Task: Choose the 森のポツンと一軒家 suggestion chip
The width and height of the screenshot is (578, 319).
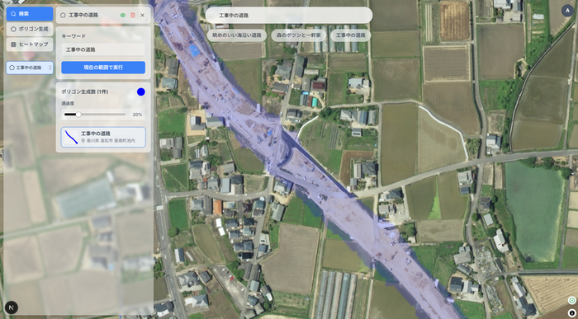Action: pos(299,35)
